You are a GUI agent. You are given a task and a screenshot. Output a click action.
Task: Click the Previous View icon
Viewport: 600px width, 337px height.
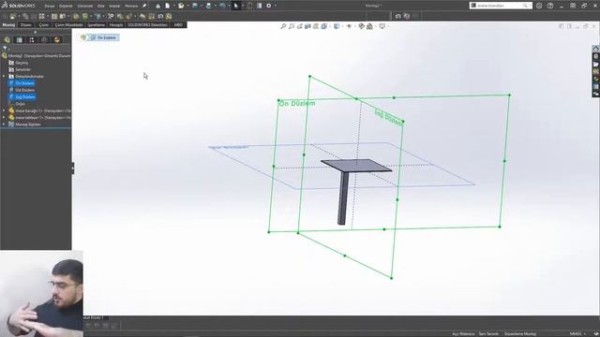[300, 26]
